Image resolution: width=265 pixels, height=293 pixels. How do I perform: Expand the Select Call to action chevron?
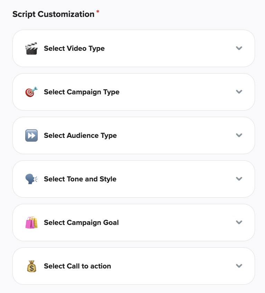239,266
